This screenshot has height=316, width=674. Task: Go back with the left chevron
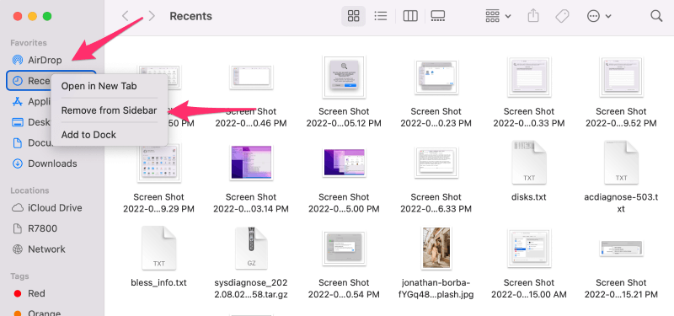click(125, 16)
